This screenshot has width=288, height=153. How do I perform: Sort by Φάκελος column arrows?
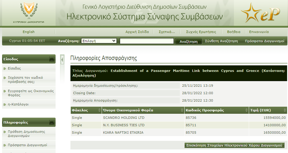click(x=99, y=111)
